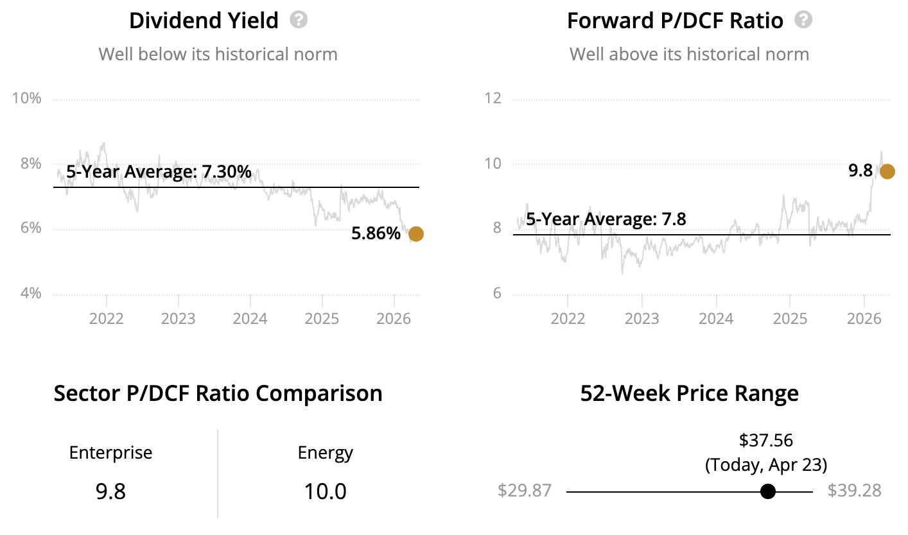Click the Energy sector ratio value 10.0
This screenshot has width=908, height=535.
click(325, 491)
